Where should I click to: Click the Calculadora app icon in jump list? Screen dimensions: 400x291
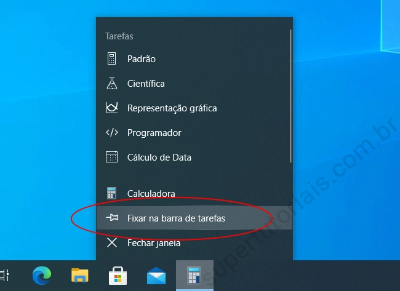point(112,193)
